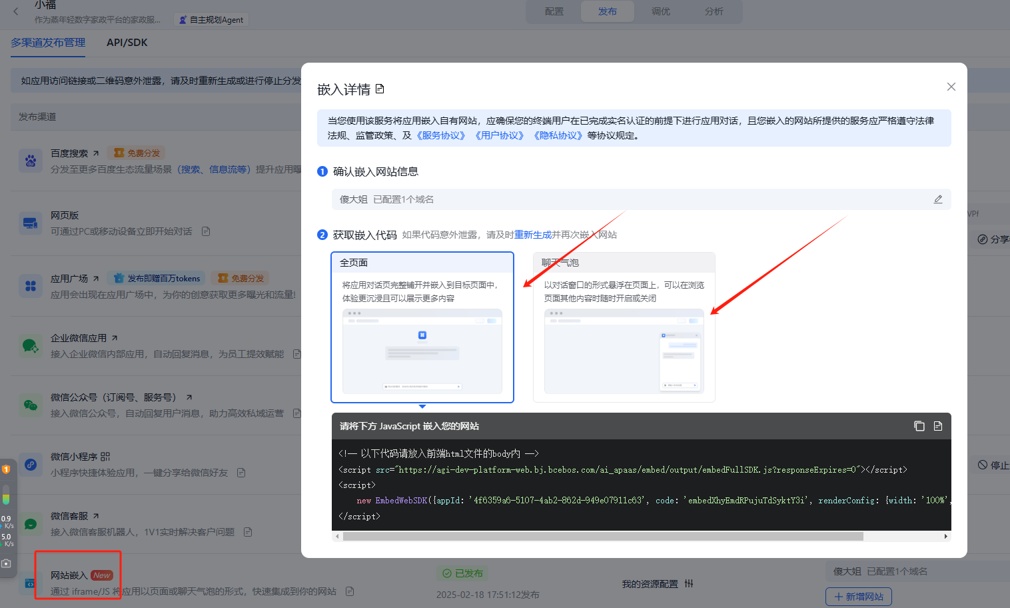The height and width of the screenshot is (608, 1010).
Task: Click the 已发布 status tag
Action: pyautogui.click(x=462, y=573)
